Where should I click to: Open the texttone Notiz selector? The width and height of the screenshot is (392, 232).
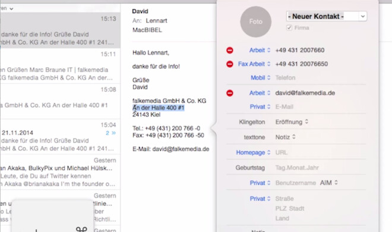click(x=286, y=137)
